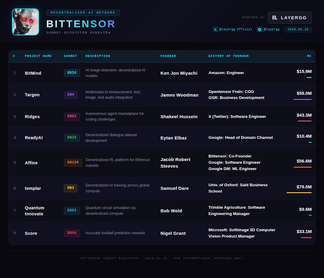Click the BITTENSOR title
This screenshot has width=324, height=278.
click(81, 24)
